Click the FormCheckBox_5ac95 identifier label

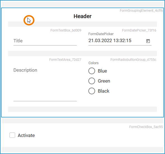click(146, 127)
